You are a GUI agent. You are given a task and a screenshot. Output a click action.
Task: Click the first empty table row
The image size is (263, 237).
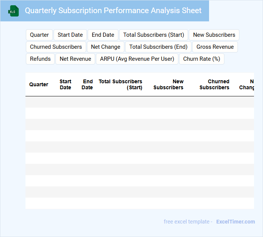coord(139,102)
